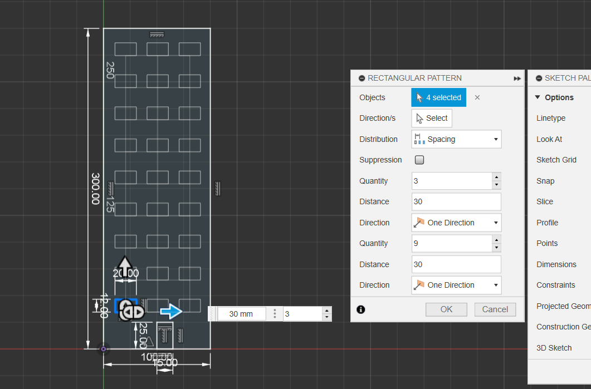Decrease the second Quantity value of 9
This screenshot has width=591, height=389.
496,247
